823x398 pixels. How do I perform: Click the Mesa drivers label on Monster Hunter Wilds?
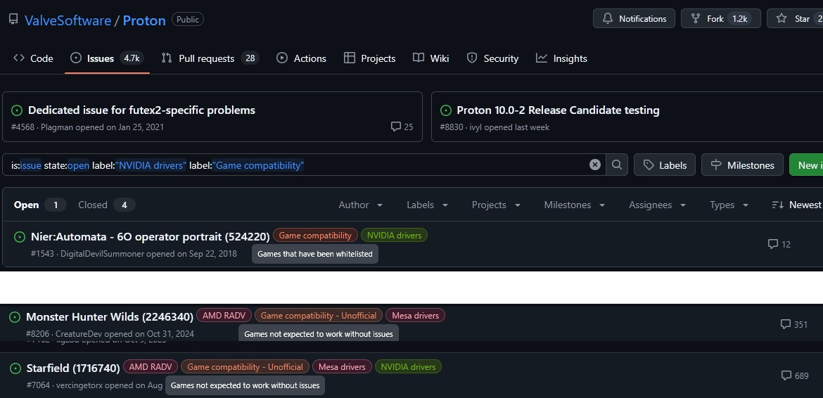pos(416,315)
